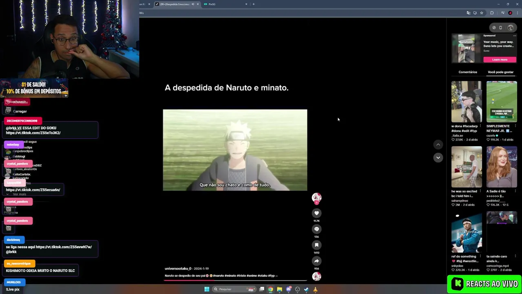Screen dimensions: 522x294
Task: Open the #anime hashtag link
Action: (x=252, y=276)
